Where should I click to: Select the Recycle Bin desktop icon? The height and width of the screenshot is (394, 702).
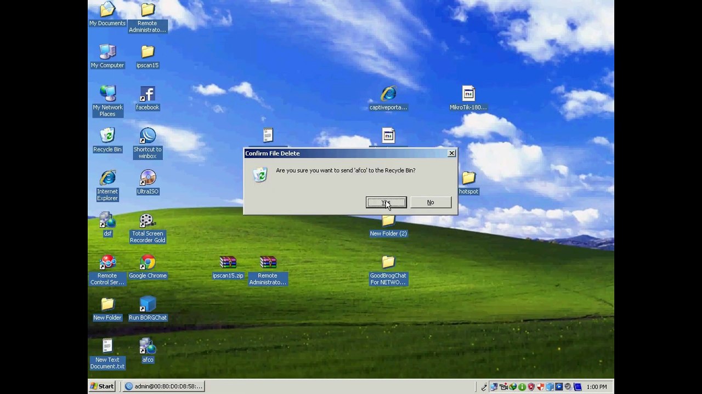click(107, 141)
